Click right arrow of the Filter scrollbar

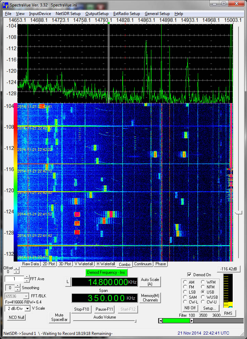(x=192, y=321)
